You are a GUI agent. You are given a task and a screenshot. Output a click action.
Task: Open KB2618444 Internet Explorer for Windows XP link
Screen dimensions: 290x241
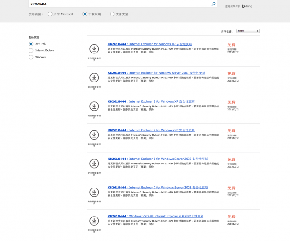point(150,44)
